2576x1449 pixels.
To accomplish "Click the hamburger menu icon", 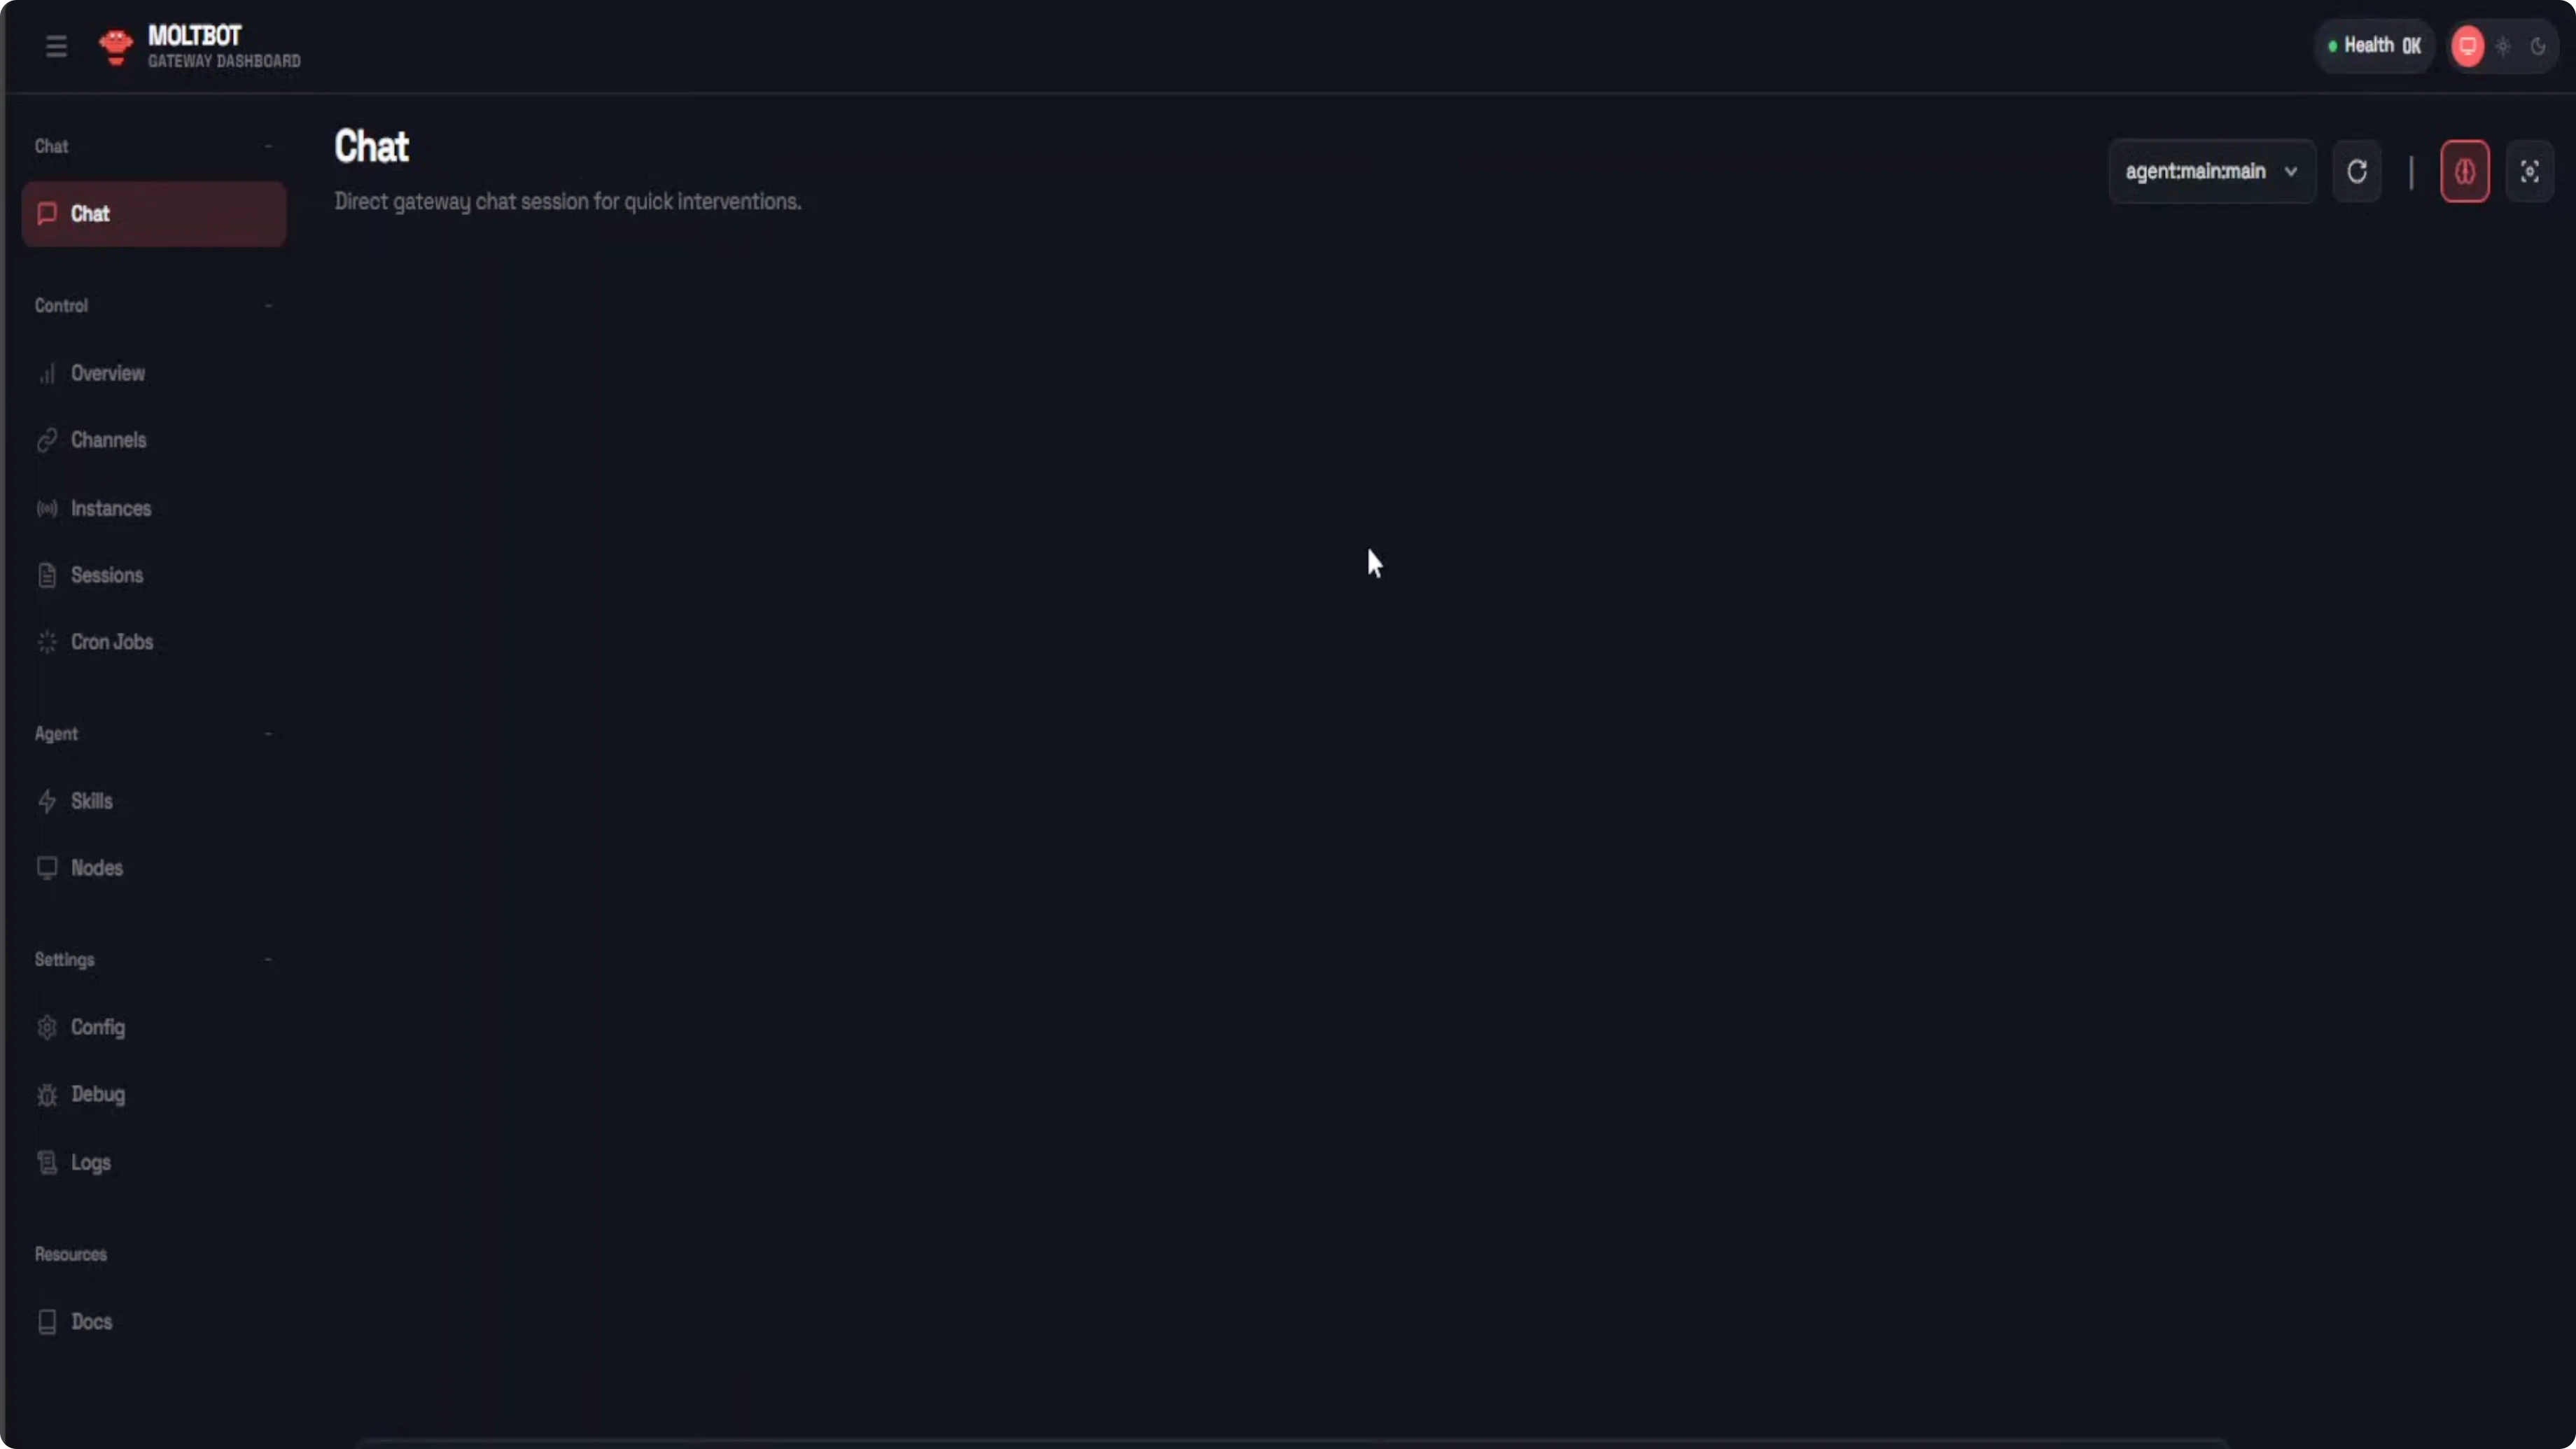I will 56,46.
